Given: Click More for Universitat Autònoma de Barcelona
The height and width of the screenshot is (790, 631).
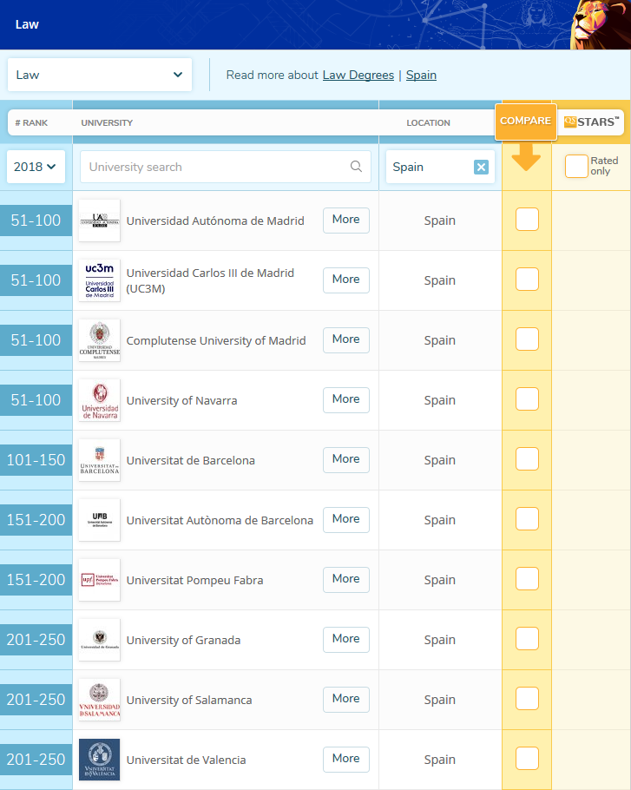Looking at the screenshot, I should pyautogui.click(x=346, y=520).
